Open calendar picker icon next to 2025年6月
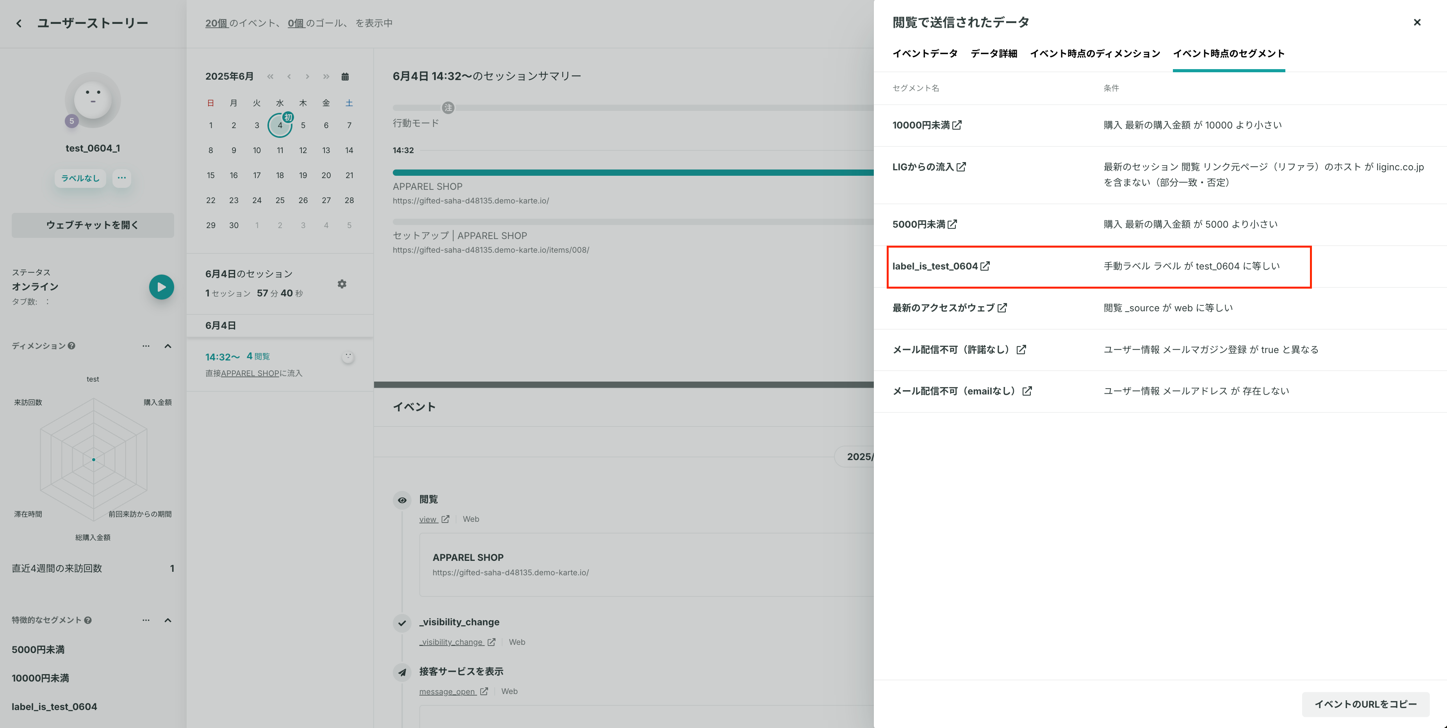Viewport: 1447px width, 728px height. 345,77
